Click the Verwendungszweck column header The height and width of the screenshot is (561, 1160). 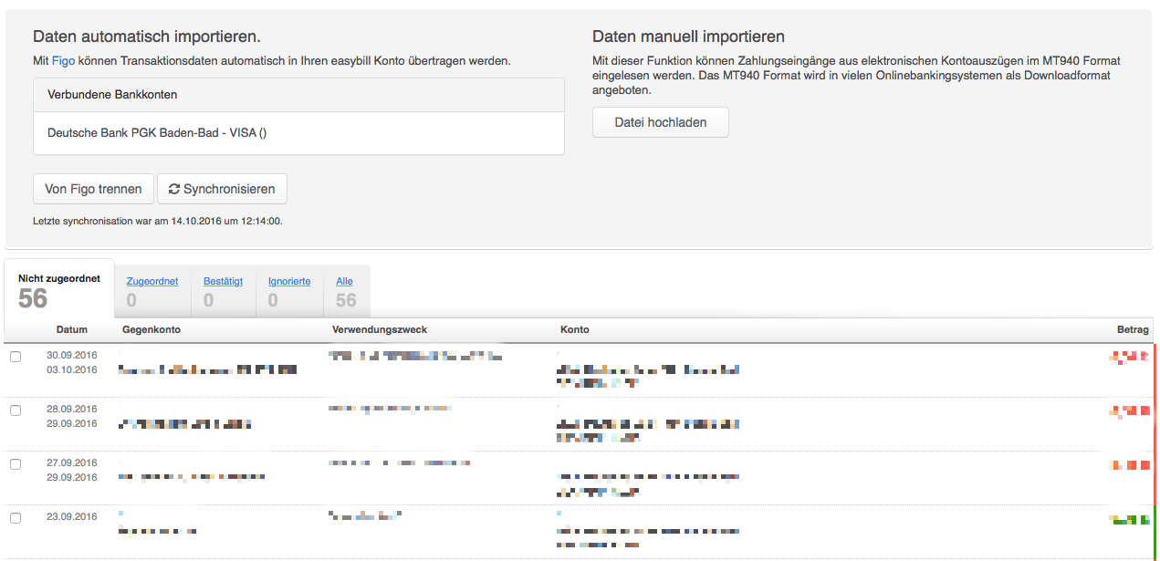[378, 329]
